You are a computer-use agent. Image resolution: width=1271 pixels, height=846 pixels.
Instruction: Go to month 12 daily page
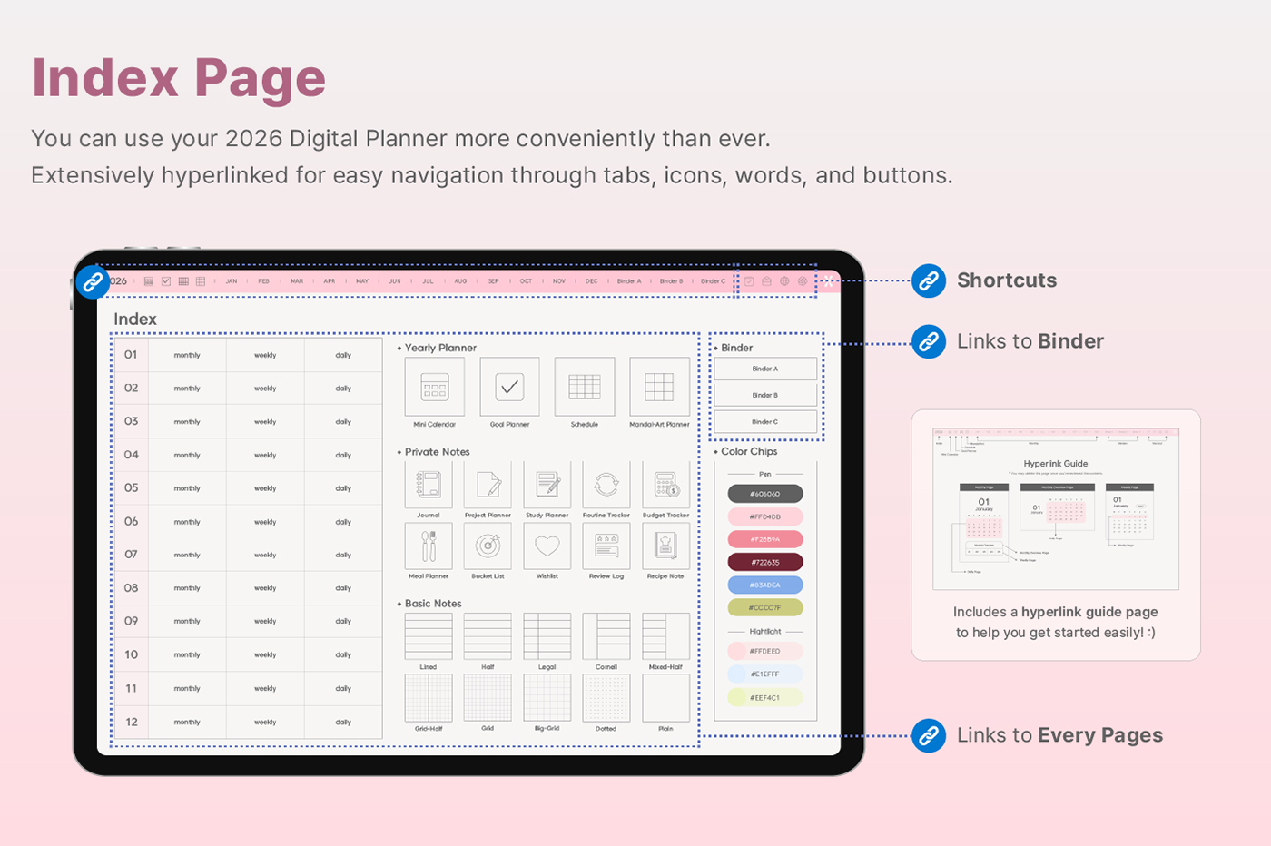pos(343,723)
